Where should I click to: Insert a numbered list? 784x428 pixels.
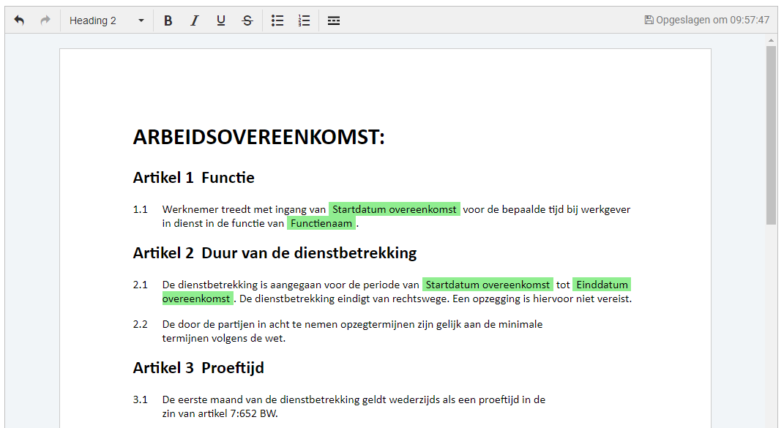305,20
